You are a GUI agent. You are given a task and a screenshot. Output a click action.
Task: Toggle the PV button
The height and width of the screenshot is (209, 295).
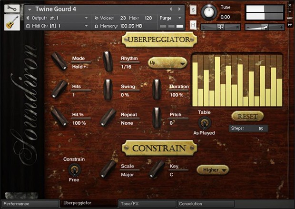(x=290, y=25)
